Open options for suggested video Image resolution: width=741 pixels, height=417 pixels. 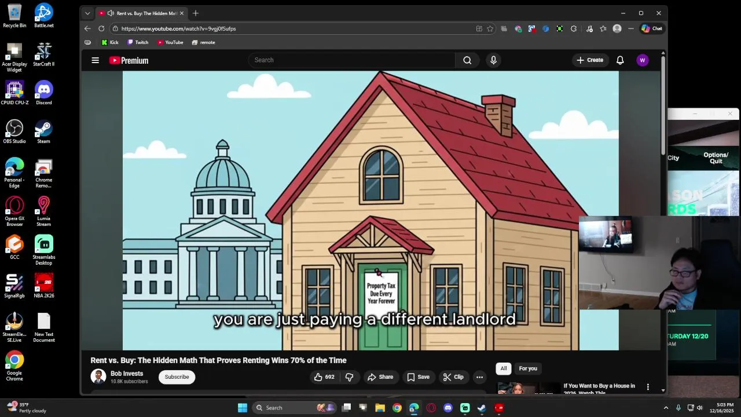[648, 387]
